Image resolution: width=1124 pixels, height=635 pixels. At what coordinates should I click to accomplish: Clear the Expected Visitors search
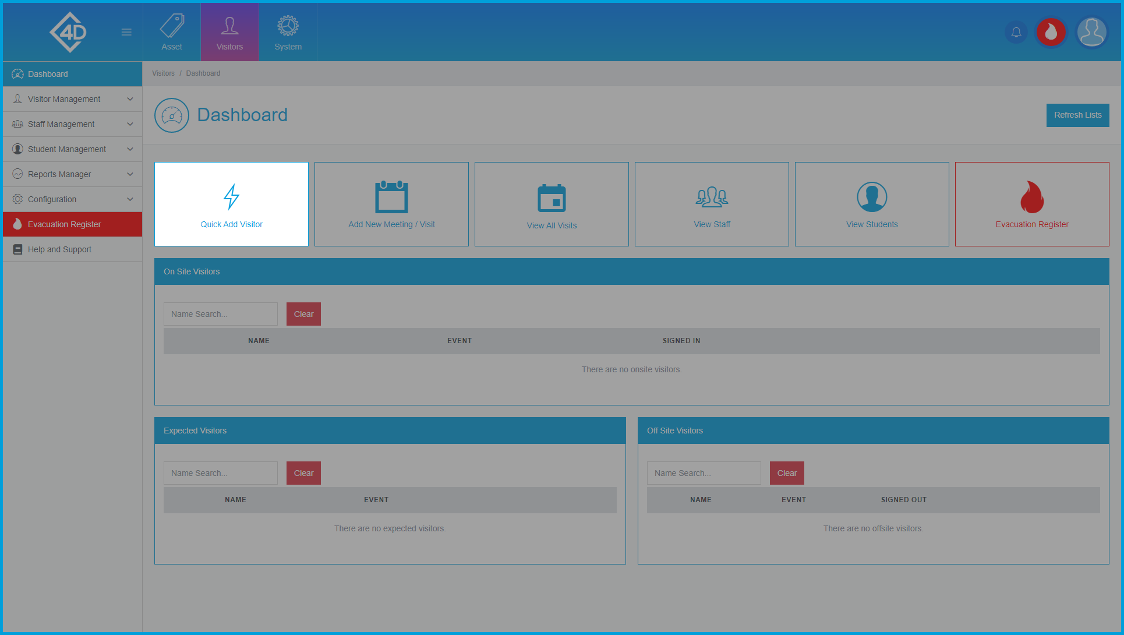pos(303,473)
